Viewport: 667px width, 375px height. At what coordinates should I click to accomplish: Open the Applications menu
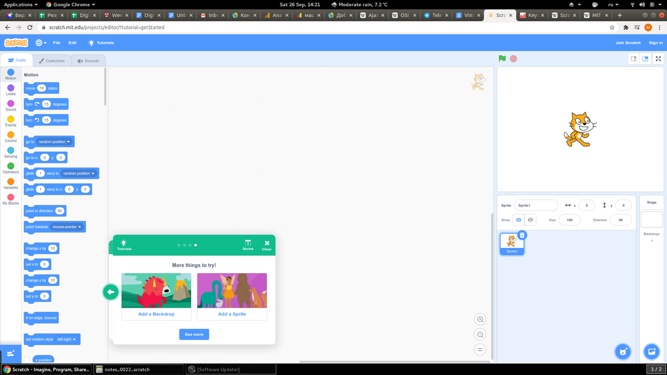pos(21,4)
